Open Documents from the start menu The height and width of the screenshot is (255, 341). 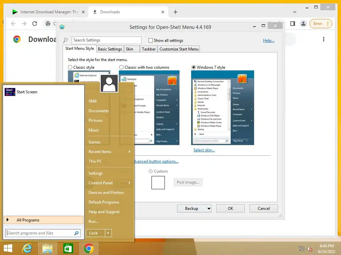coord(99,111)
